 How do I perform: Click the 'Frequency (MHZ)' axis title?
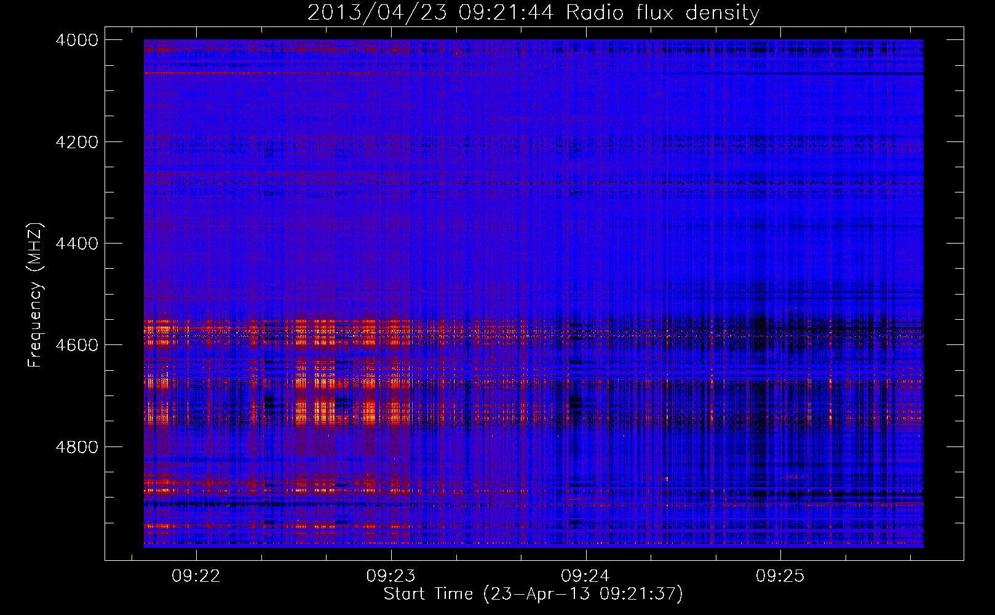tap(36, 295)
